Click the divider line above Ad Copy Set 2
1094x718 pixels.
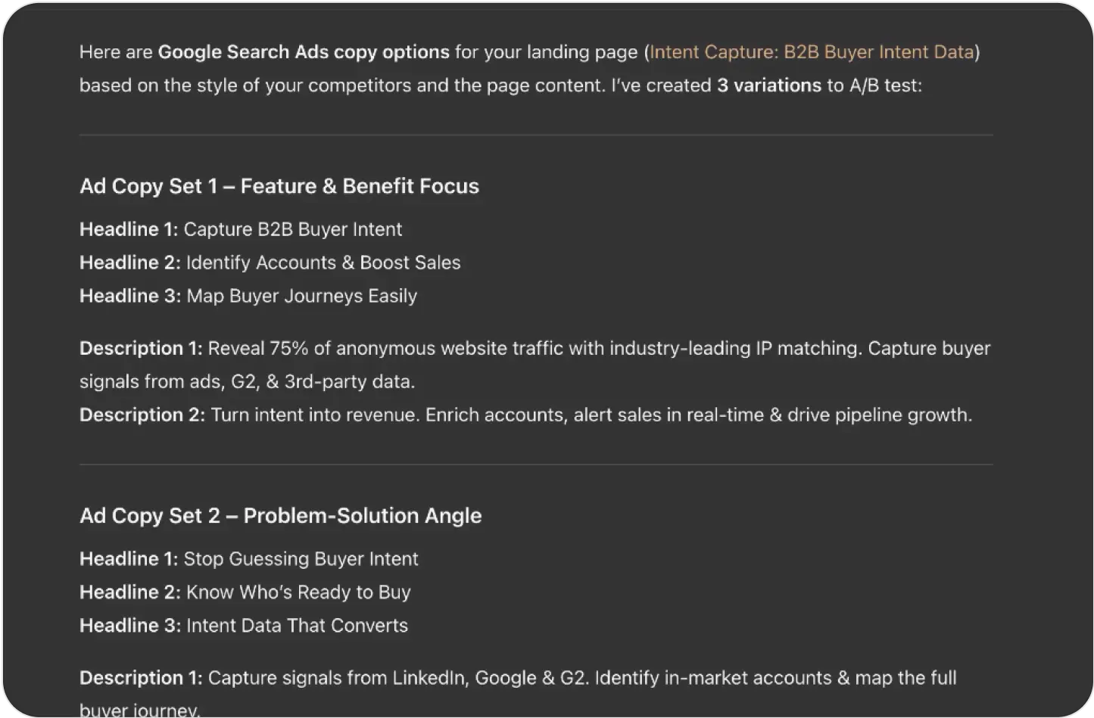coord(536,465)
